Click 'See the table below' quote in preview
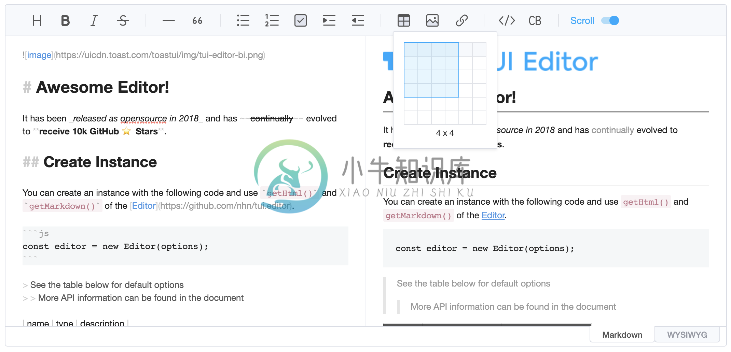Image resolution: width=731 pixels, height=352 pixels. 473,283
